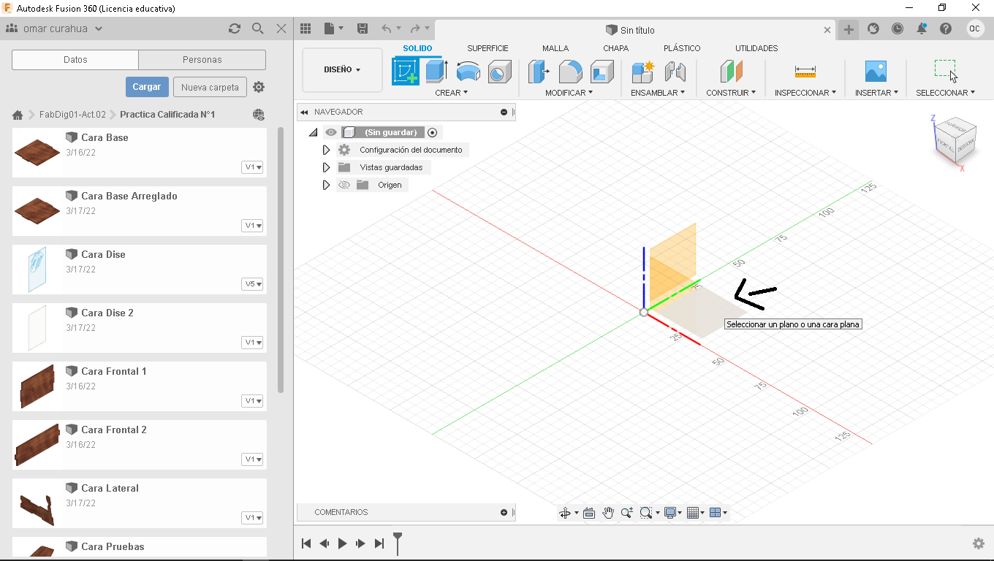Open a new design tab with plus button
This screenshot has height=561, width=994.
849,29
